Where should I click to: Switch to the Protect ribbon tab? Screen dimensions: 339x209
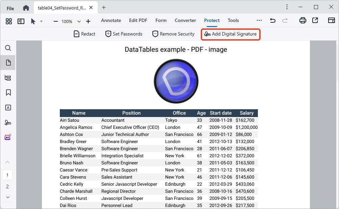(212, 20)
